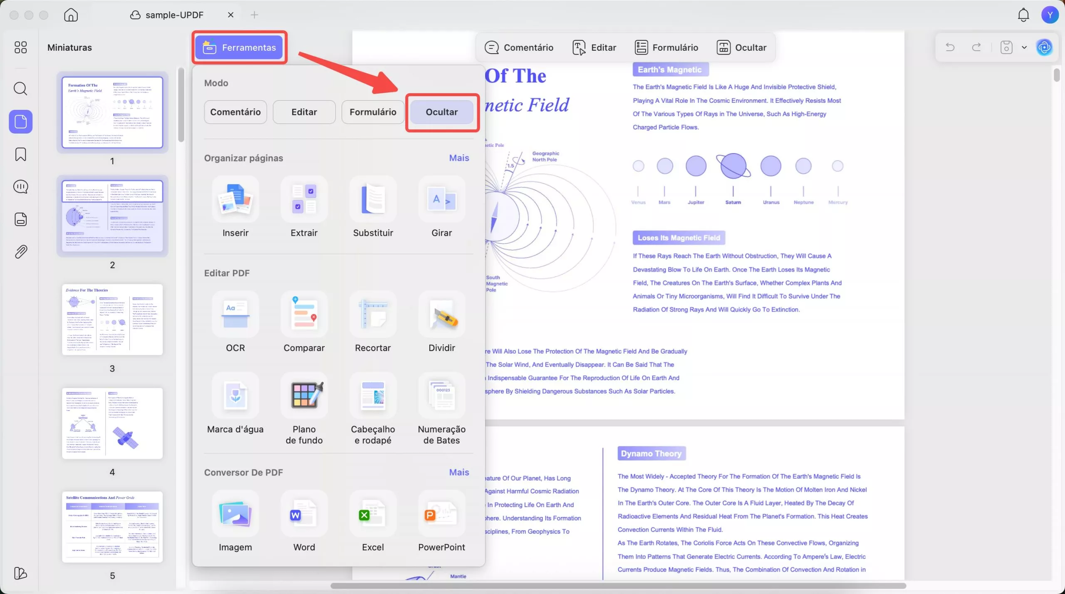Click Mais next to Conversor De PDF
The image size is (1065, 594).
(x=459, y=473)
